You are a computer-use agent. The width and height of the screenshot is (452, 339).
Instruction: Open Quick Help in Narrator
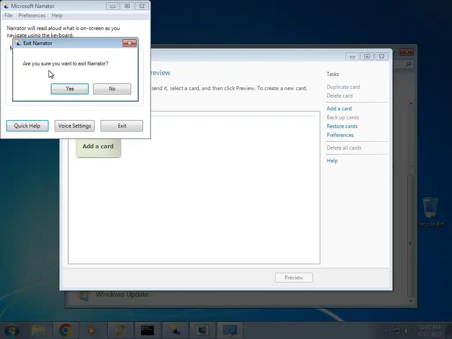(x=27, y=126)
